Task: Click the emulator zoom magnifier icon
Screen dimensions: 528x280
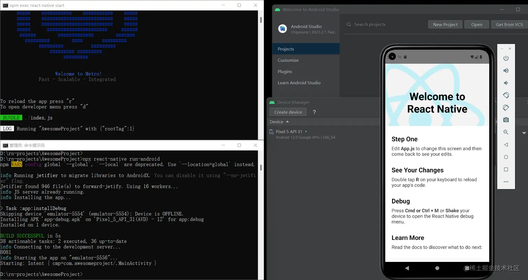Action: point(506,133)
